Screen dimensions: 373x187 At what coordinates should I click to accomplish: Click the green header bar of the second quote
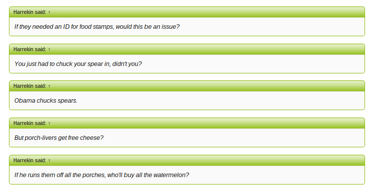186,50
